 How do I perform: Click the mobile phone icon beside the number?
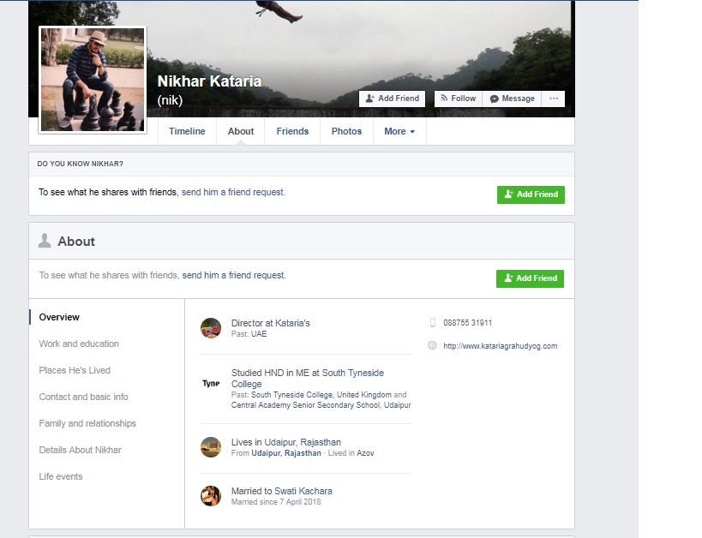click(x=433, y=323)
